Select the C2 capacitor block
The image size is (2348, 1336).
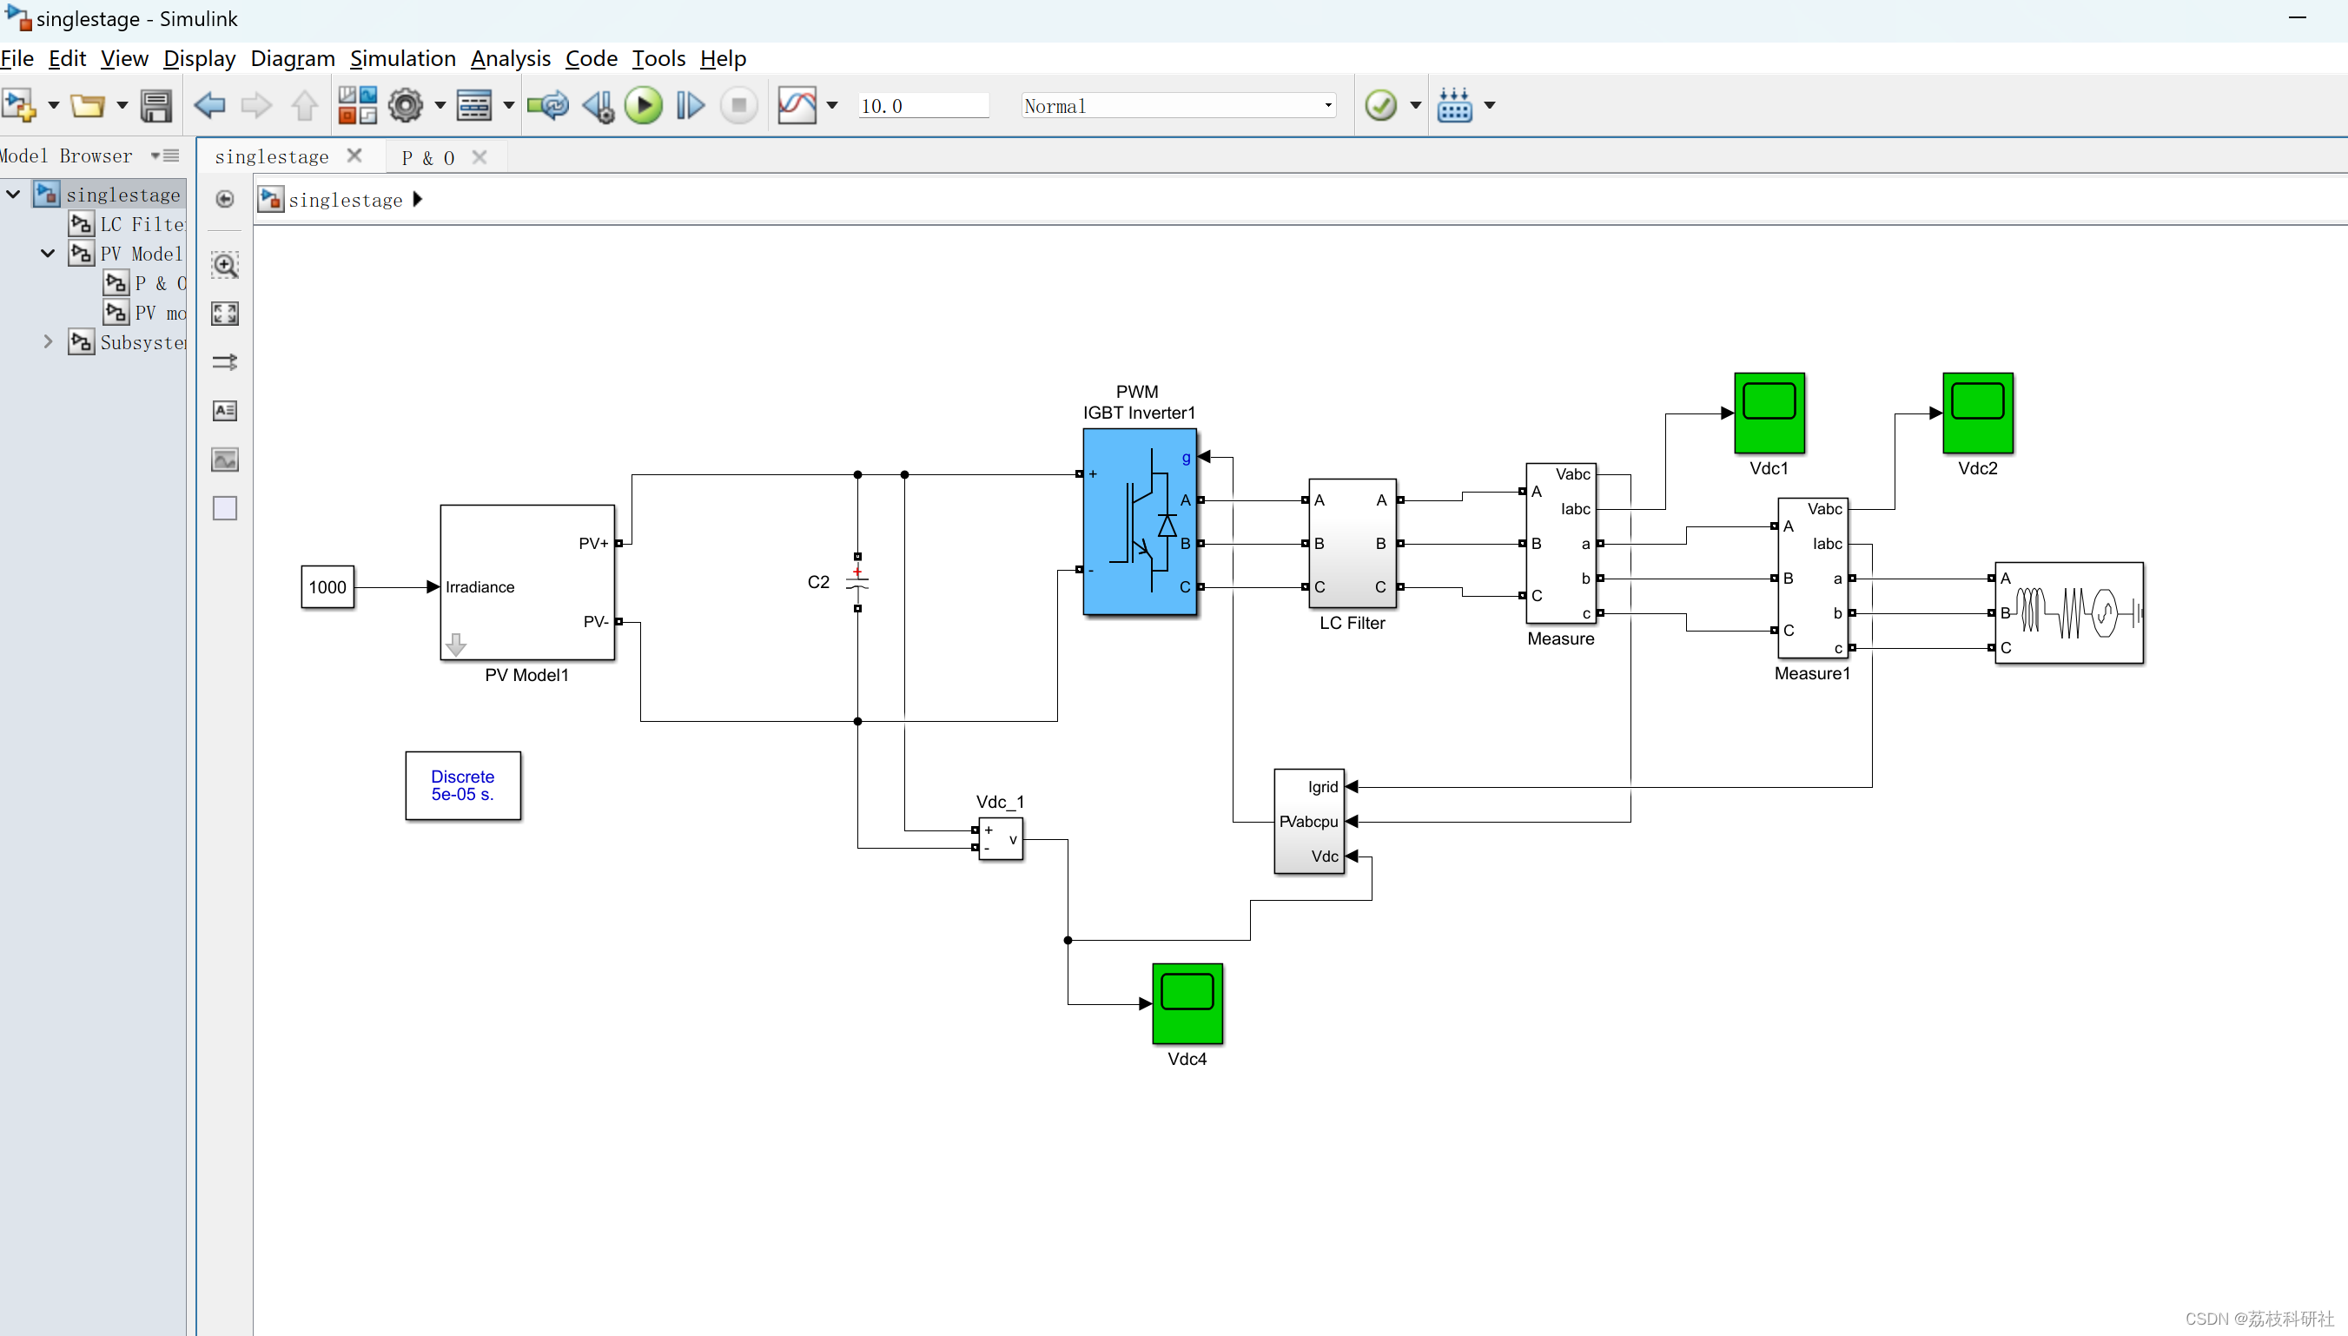tap(857, 582)
